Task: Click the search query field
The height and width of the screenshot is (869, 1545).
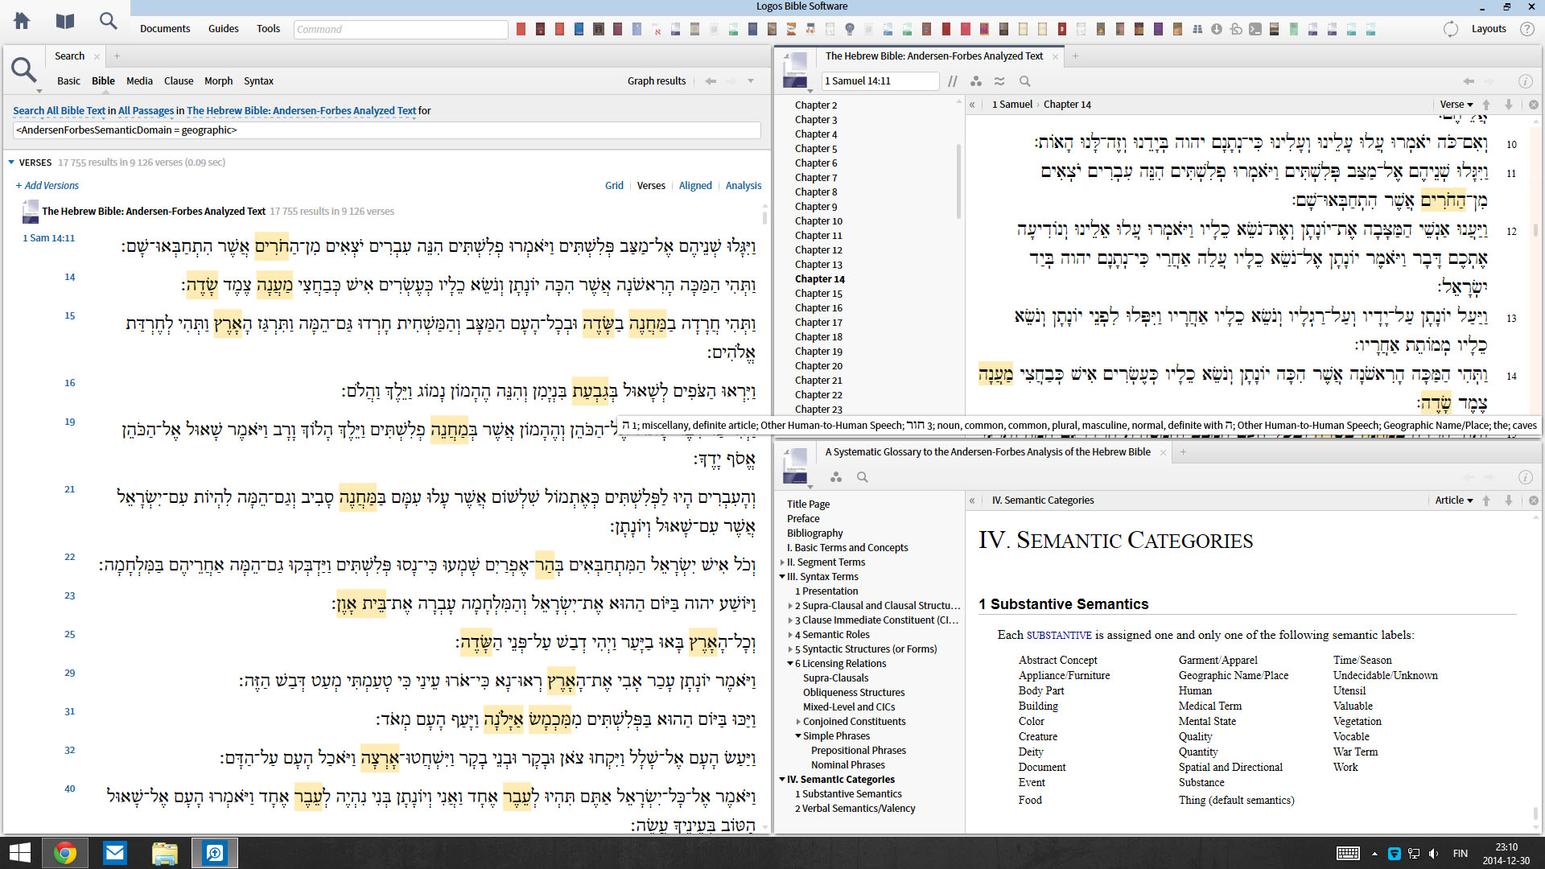Action: (x=386, y=130)
